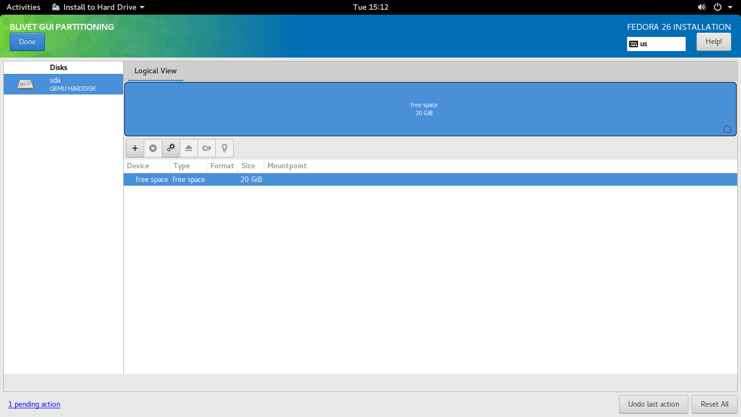This screenshot has height=417, width=741.
Task: Select the sda hard disk icon
Action: (x=25, y=84)
